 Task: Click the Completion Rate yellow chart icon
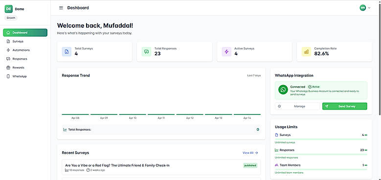(x=306, y=52)
